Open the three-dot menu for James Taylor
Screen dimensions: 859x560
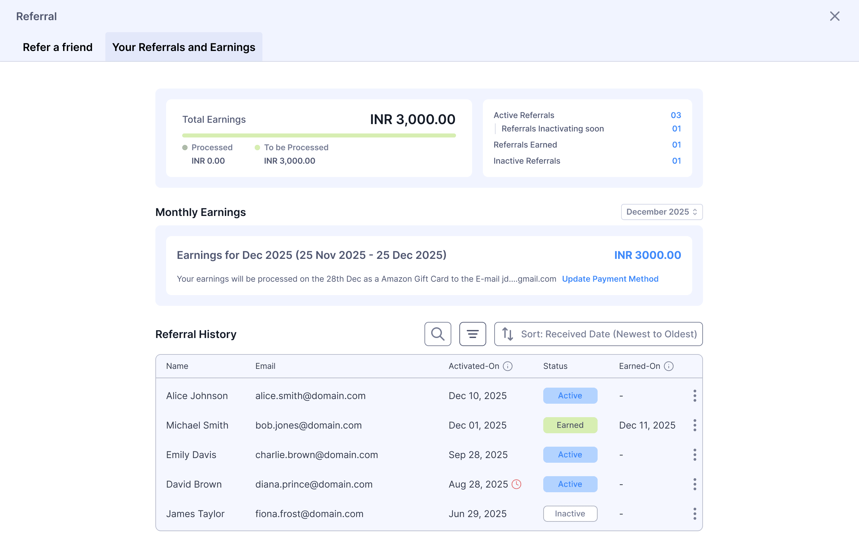tap(695, 513)
